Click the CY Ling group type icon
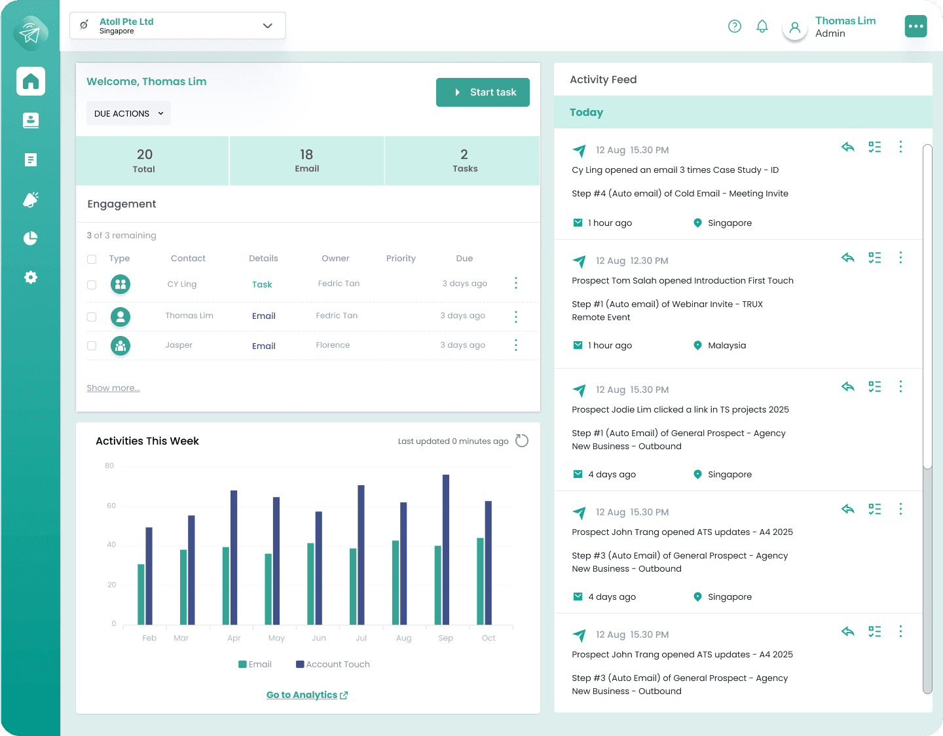943x736 pixels. [120, 284]
